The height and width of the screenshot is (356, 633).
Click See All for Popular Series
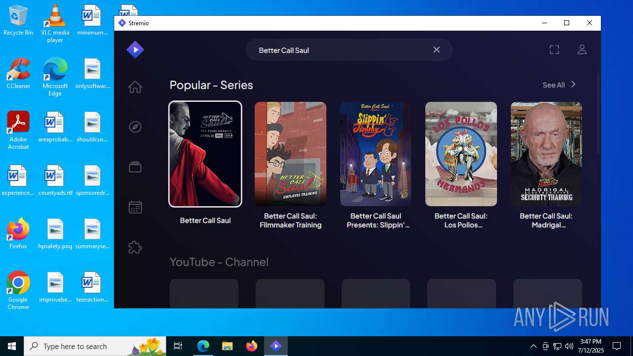coord(553,85)
